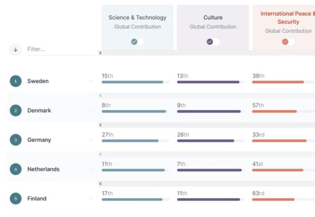
Task: Click Denmark's rank 2 badge
Action: point(16,110)
